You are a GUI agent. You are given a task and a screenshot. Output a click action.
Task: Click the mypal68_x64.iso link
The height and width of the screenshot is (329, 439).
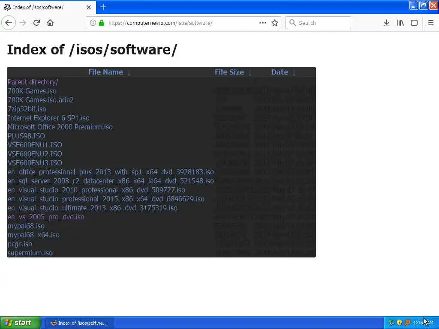tap(33, 235)
